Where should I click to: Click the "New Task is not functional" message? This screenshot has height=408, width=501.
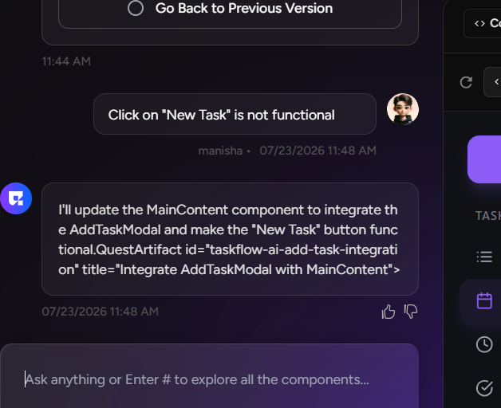(235, 114)
